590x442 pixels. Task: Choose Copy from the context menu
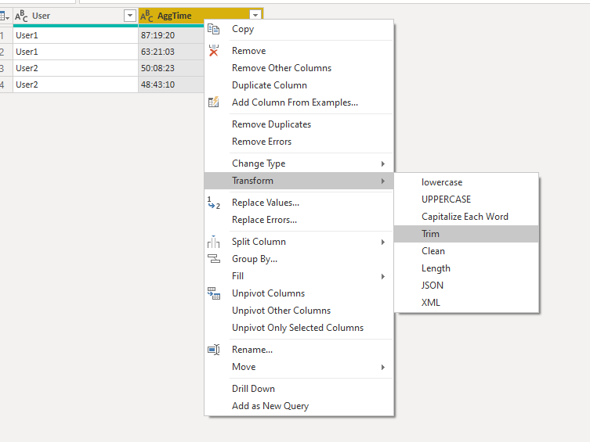tap(299, 29)
